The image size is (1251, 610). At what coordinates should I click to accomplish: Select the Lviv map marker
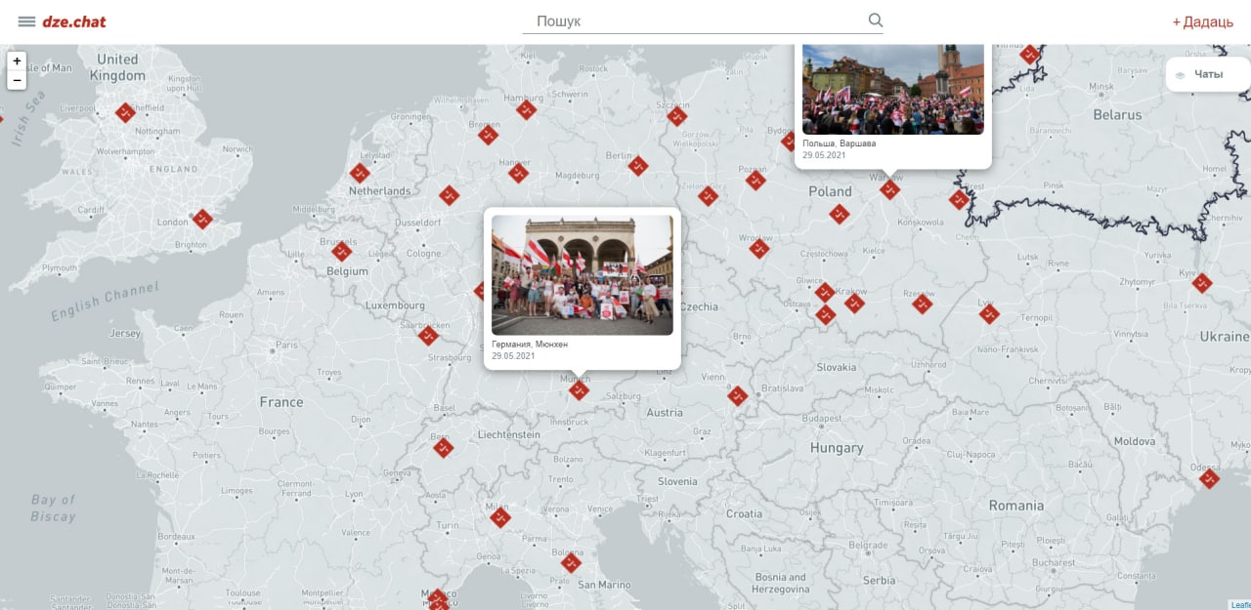989,313
